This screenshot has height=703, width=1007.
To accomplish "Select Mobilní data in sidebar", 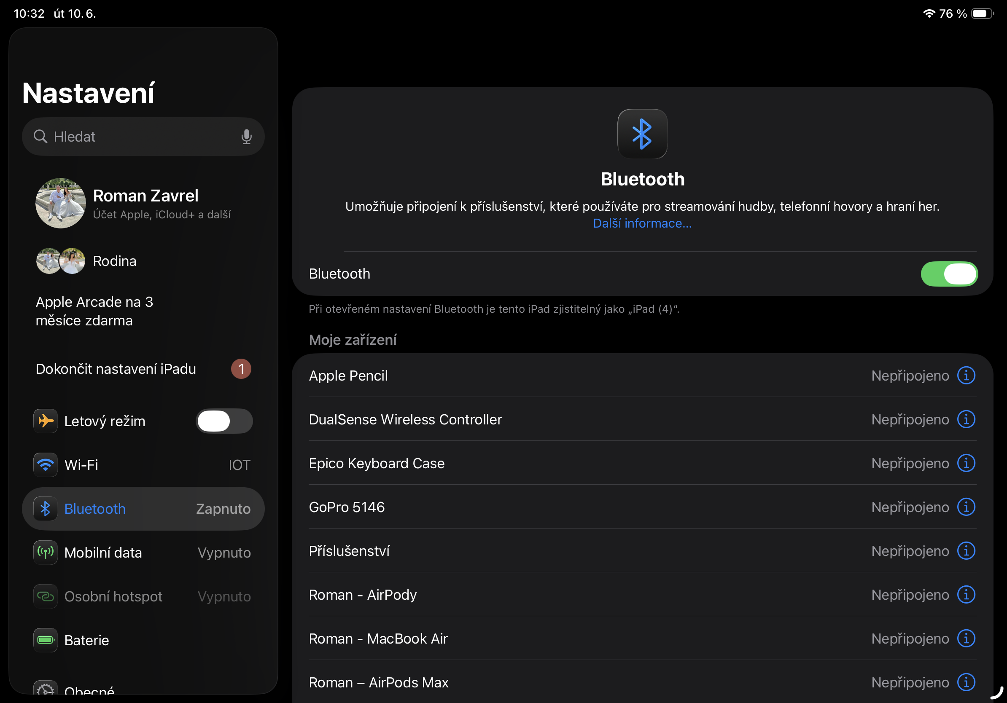I will pyautogui.click(x=143, y=553).
